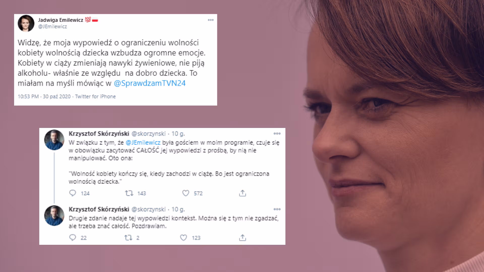Open more options on first Skórzyński tweet

[277, 133]
